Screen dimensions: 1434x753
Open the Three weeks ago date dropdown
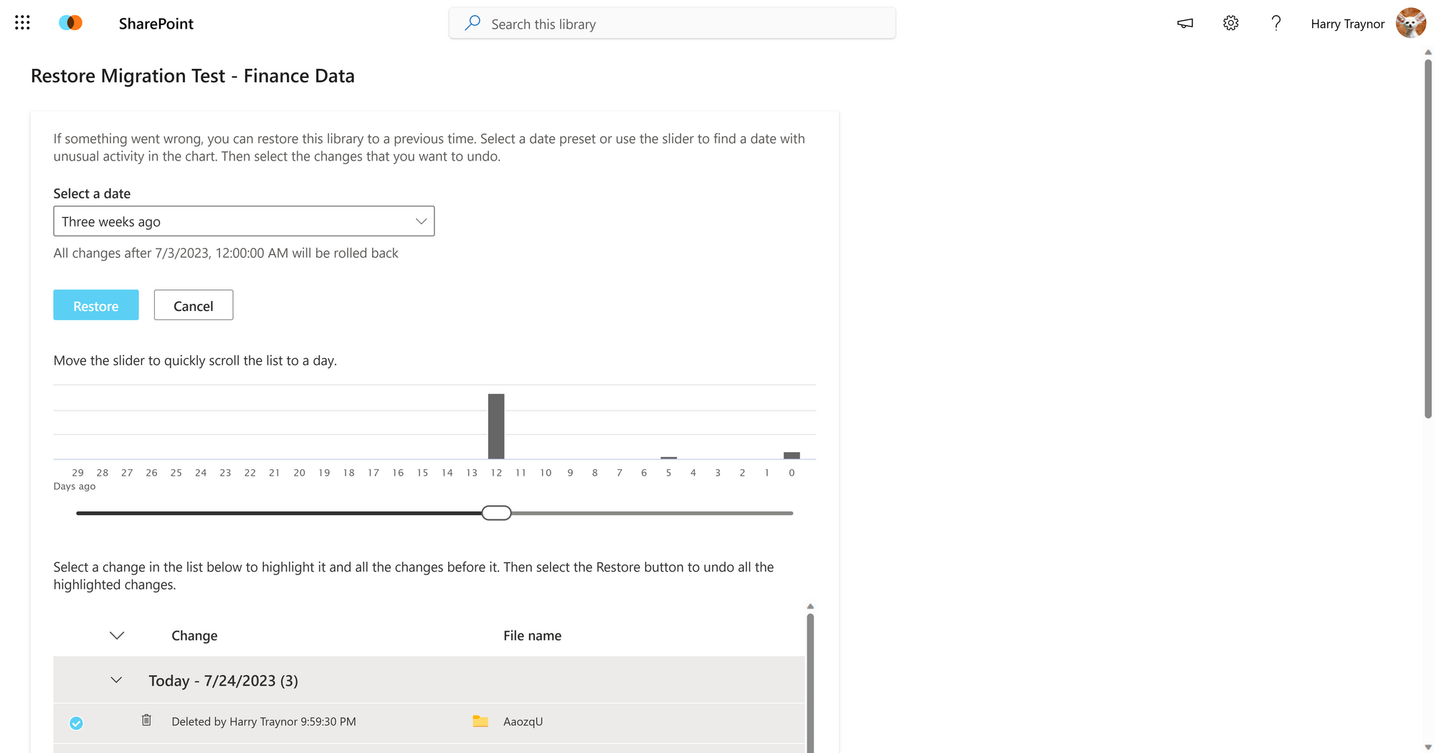(x=244, y=221)
